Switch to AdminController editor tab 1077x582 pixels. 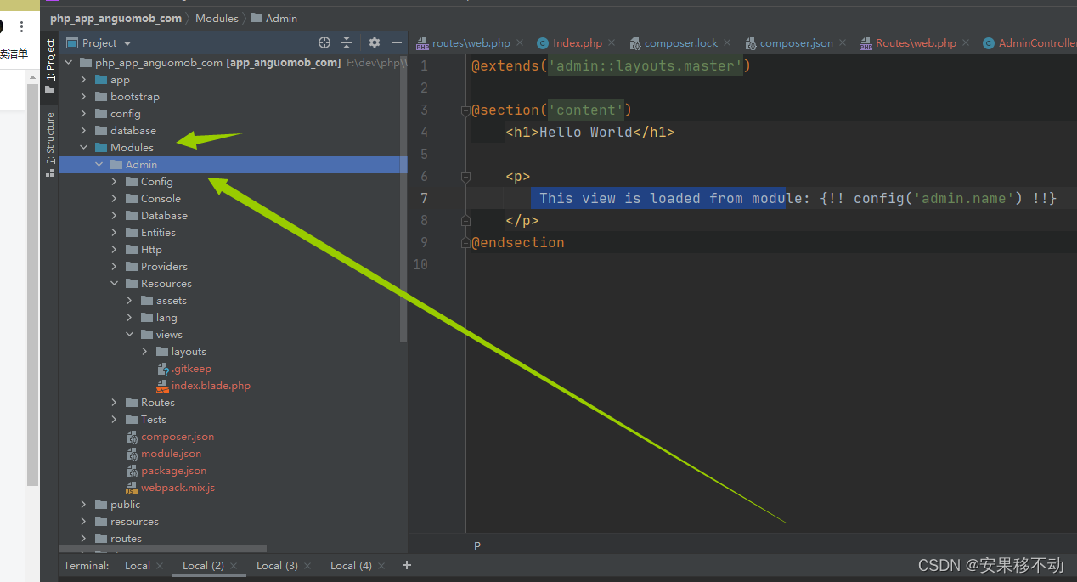pyautogui.click(x=1029, y=43)
